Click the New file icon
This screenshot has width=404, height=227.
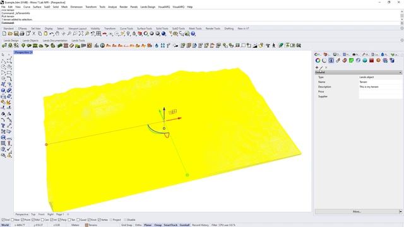point(4,33)
